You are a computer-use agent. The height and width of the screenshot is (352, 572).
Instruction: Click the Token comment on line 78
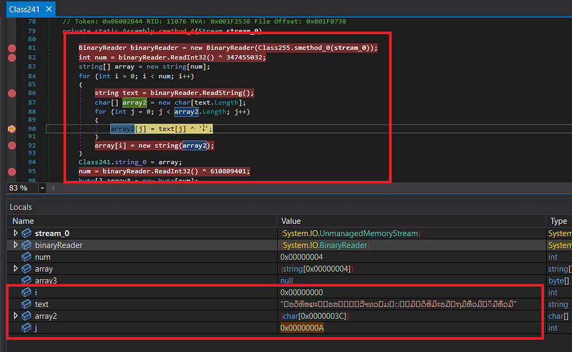pos(204,21)
